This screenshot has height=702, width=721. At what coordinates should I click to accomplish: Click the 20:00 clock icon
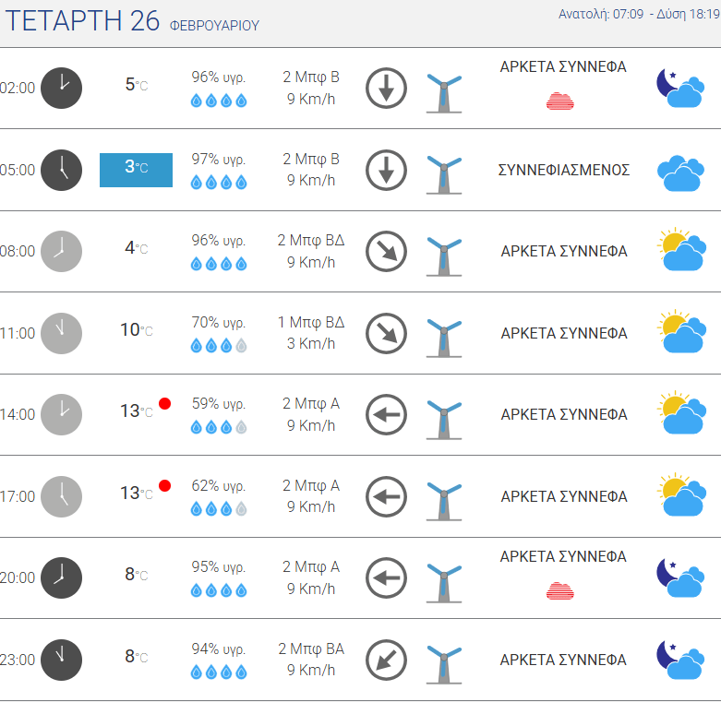pos(61,578)
